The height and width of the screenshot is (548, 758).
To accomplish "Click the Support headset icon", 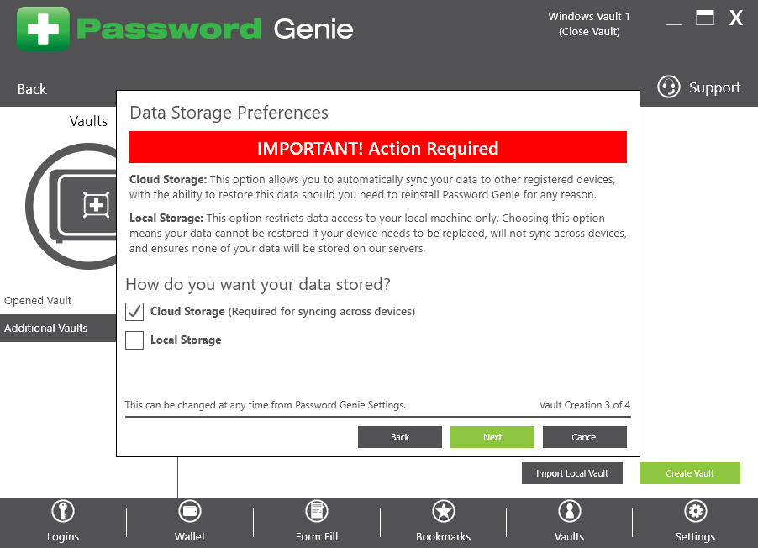I will 669,87.
